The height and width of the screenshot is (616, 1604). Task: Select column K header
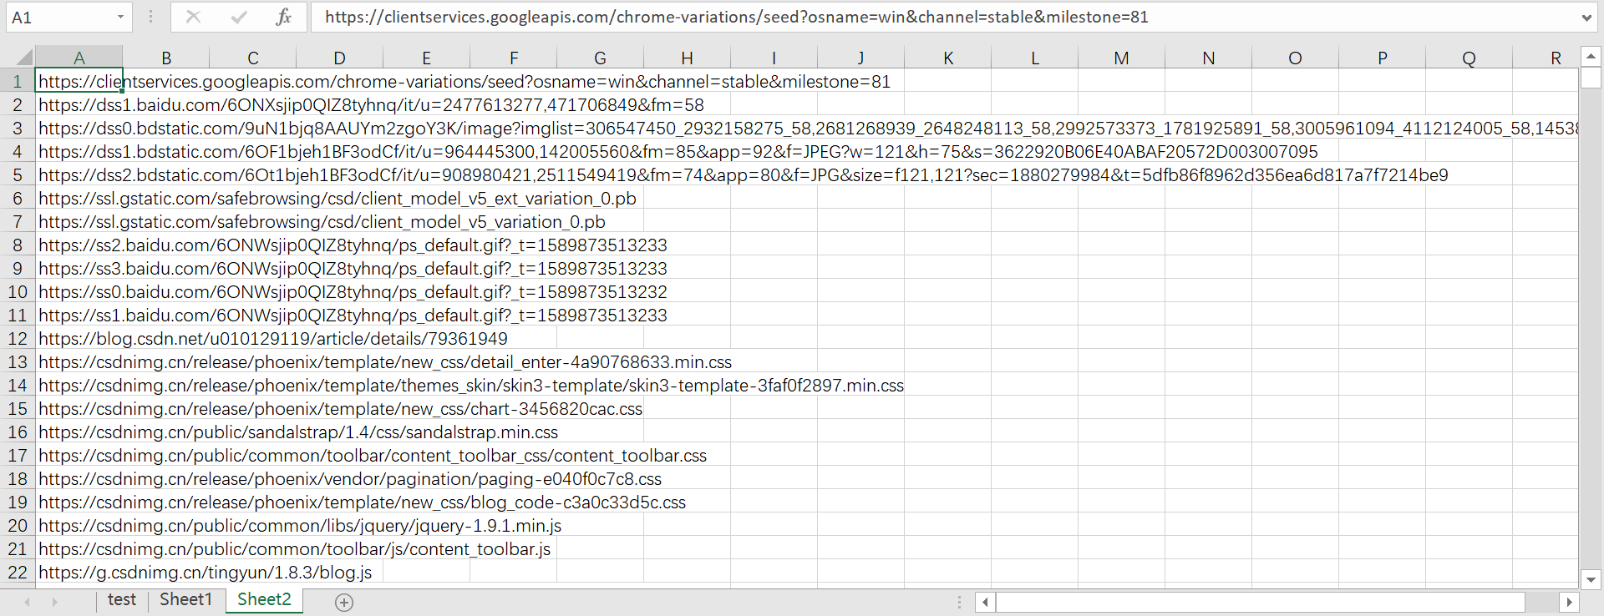point(948,58)
